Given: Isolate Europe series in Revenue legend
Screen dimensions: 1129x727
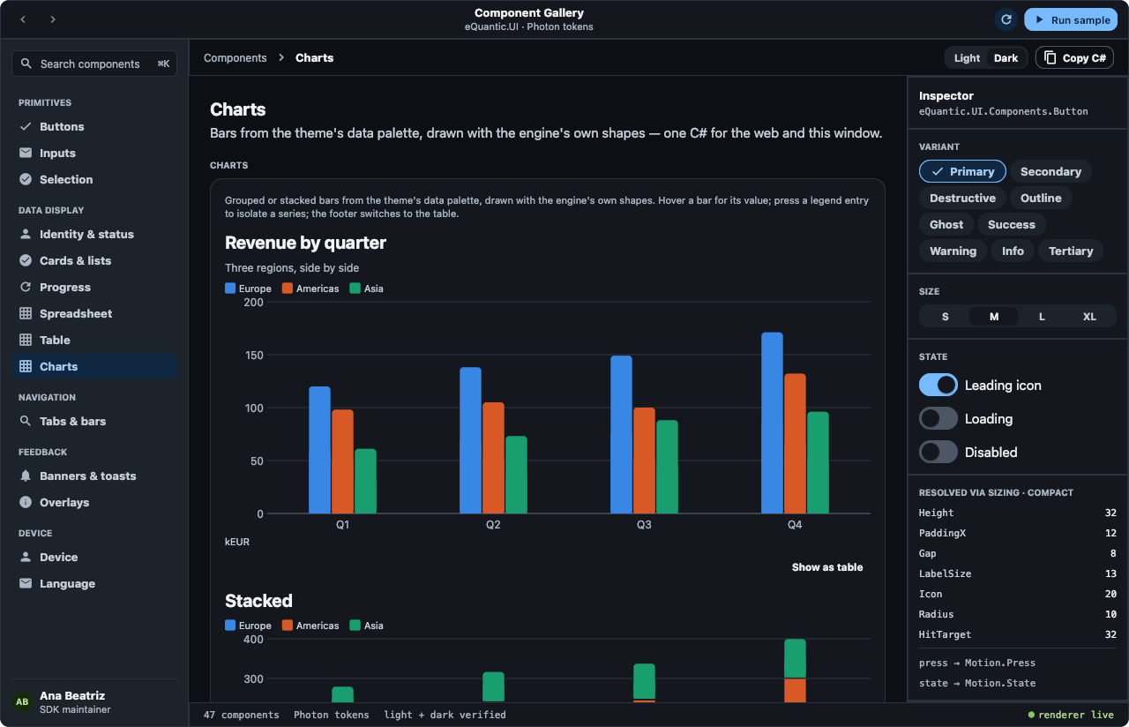Looking at the screenshot, I should 248,289.
